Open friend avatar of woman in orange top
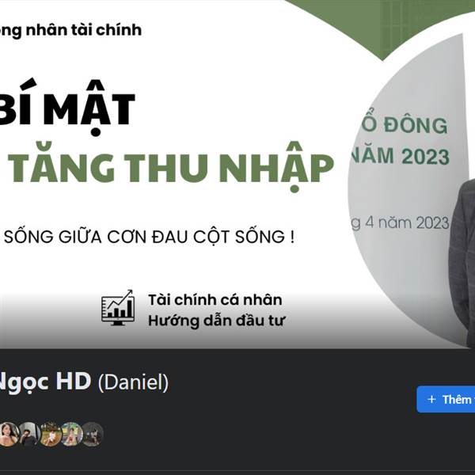 [x=8, y=434]
